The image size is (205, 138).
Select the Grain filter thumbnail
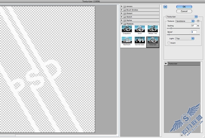pyautogui.click(x=140, y=30)
